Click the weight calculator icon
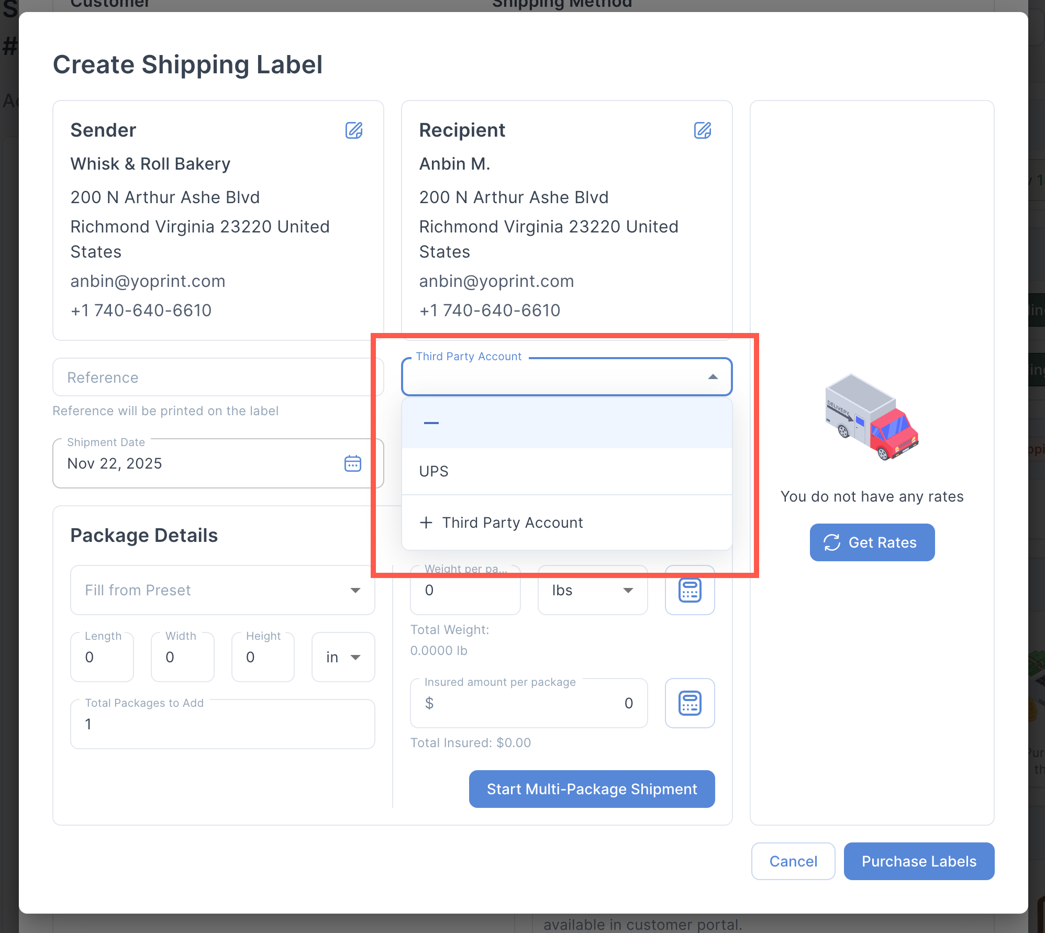1045x933 pixels. pos(690,591)
